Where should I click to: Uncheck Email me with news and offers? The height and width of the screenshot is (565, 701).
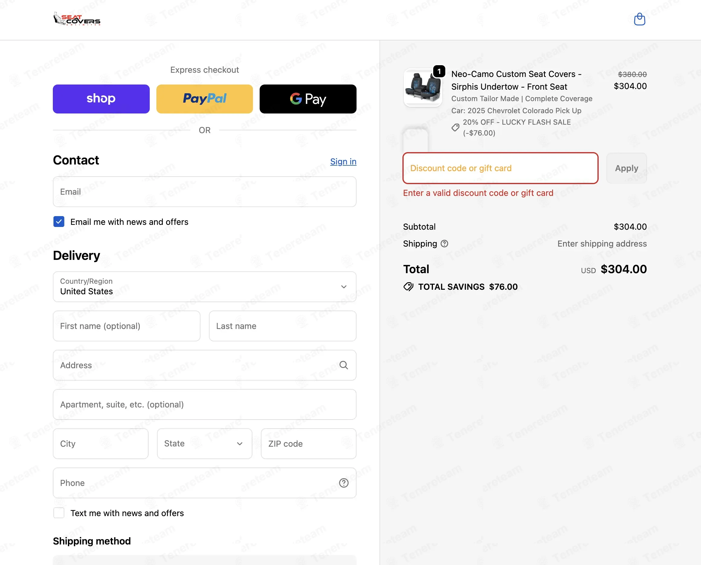59,222
